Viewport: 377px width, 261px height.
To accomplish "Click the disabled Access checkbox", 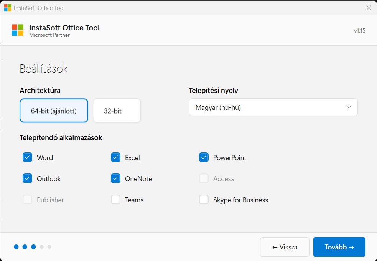I will point(204,178).
